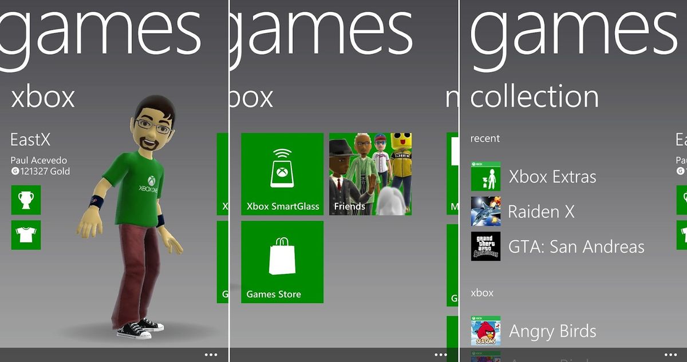Tap the Friends avatars tile
687x362 pixels.
click(369, 172)
